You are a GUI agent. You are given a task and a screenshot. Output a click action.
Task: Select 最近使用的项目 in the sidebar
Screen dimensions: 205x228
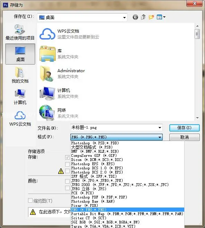20,32
